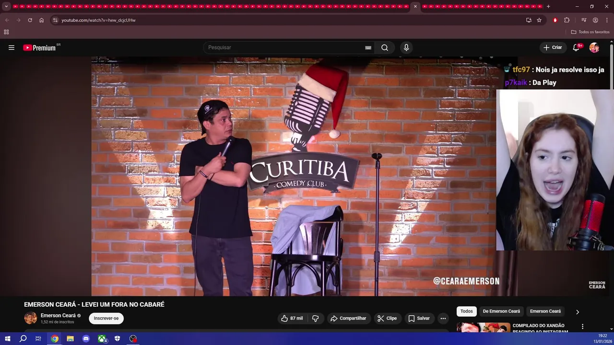Open the Criar create menu
Viewport: 614px width, 345px height.
pyautogui.click(x=552, y=47)
